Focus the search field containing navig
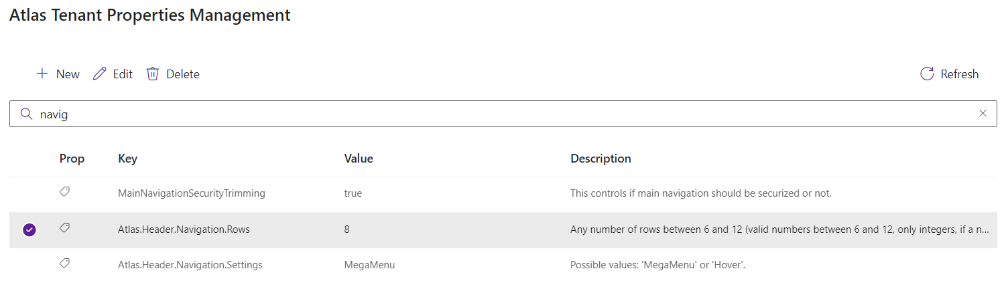1006x281 pixels. click(x=503, y=114)
